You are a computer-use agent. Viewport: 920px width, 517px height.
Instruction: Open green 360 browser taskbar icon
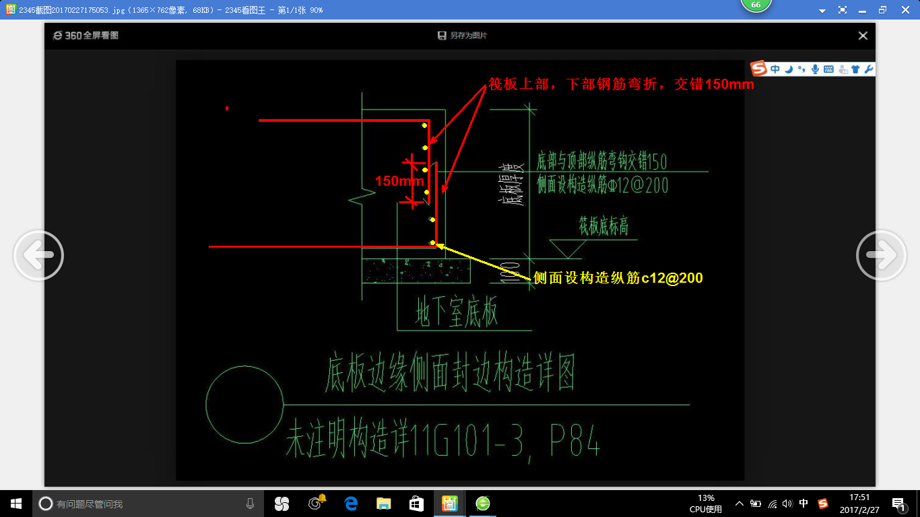(x=483, y=504)
